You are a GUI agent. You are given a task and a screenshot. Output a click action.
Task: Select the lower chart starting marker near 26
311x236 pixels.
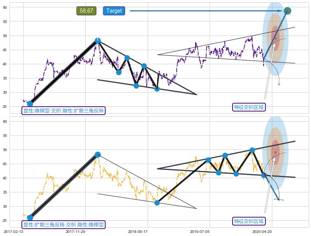30,218
